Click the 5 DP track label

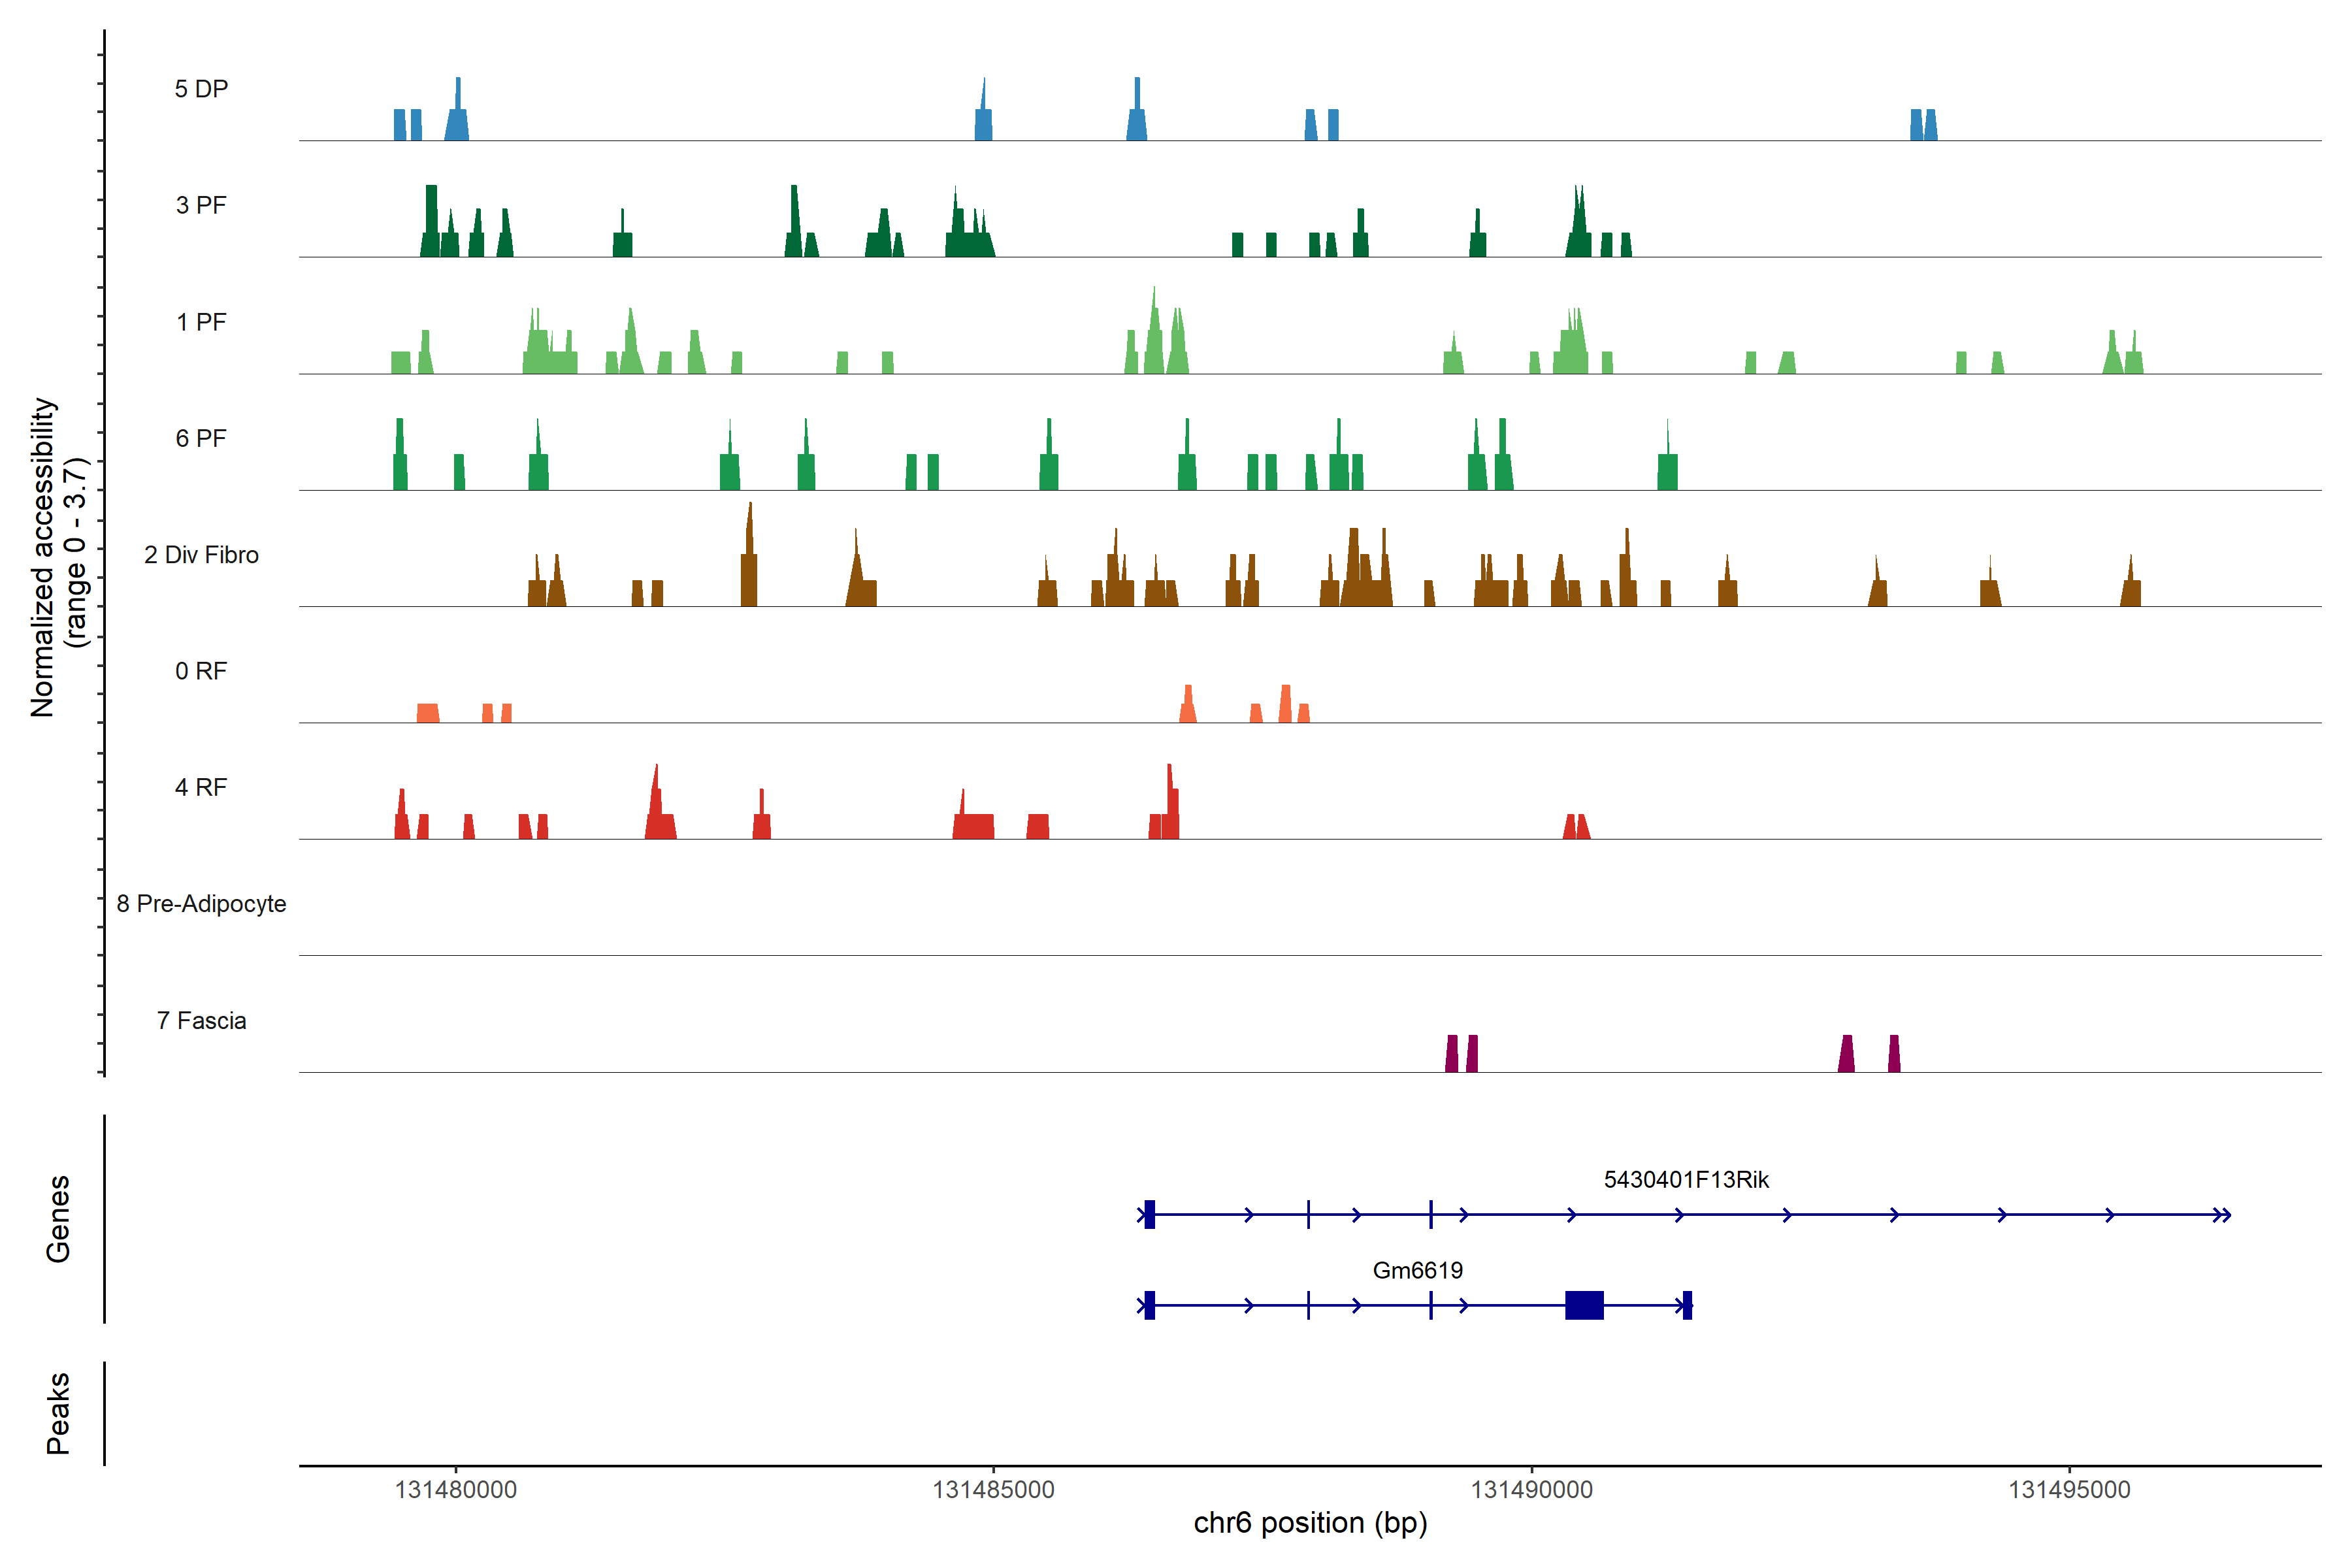201,89
